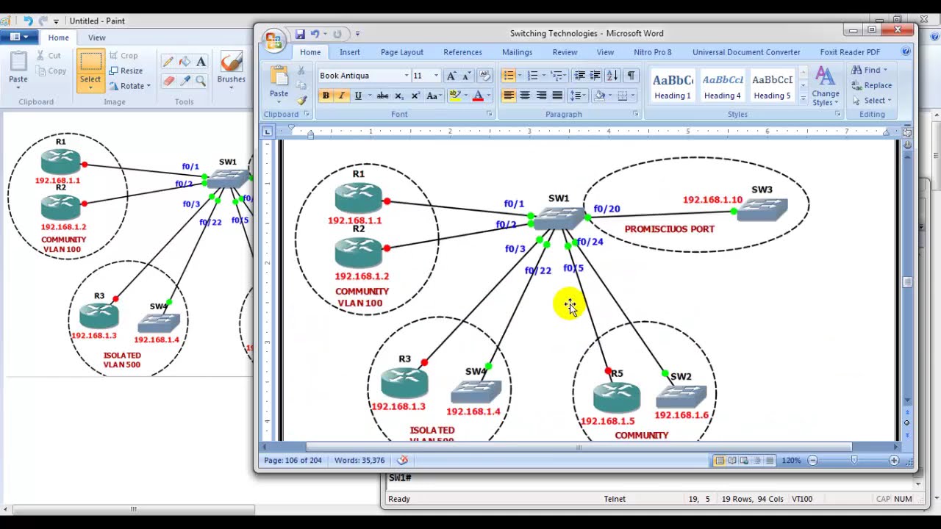The width and height of the screenshot is (941, 529).
Task: Undo the last action in Word
Action: 315,34
